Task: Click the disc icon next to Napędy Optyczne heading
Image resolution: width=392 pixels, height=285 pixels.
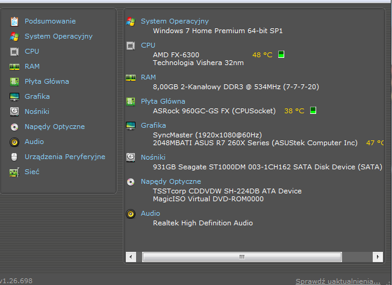Action: tap(131, 182)
